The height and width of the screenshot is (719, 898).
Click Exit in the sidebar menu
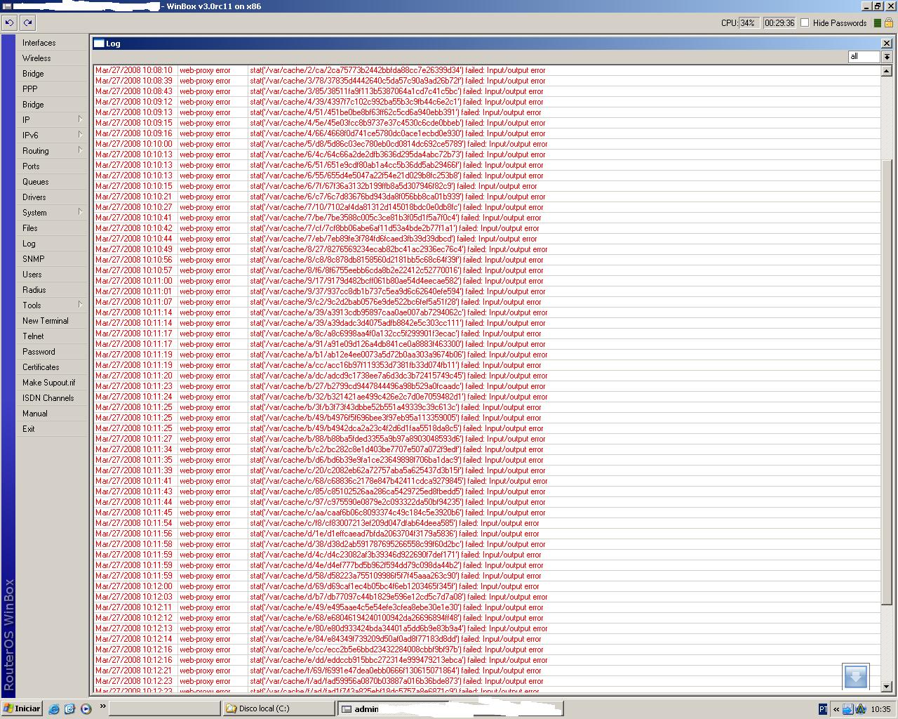coord(53,429)
